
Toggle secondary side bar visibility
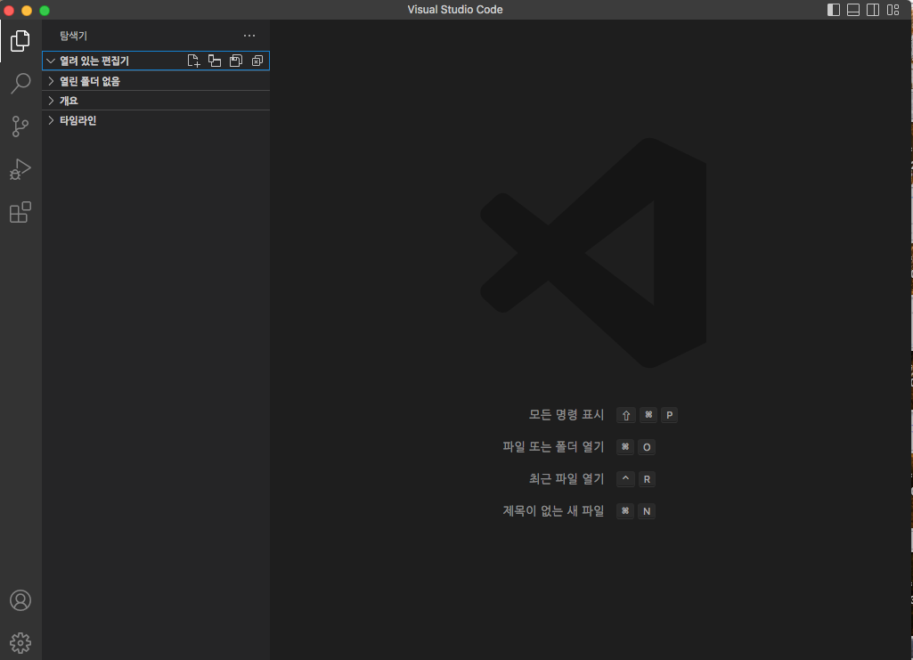[873, 10]
